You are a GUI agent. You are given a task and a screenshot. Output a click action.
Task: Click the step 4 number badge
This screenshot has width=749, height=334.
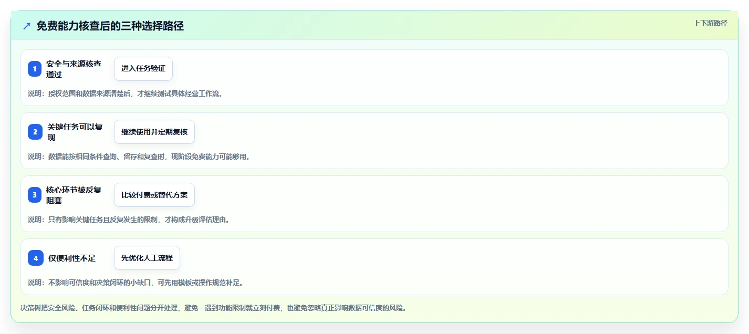(x=36, y=258)
